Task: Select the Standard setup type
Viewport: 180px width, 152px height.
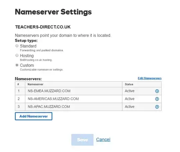Action: (17, 46)
